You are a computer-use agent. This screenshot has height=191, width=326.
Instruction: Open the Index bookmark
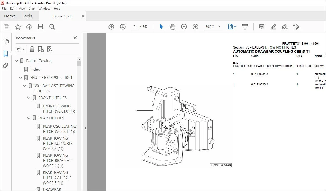tap(35, 69)
